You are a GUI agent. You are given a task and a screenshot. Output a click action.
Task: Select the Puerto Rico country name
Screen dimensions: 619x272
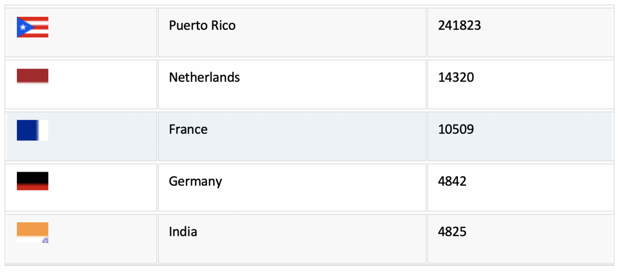click(x=202, y=26)
